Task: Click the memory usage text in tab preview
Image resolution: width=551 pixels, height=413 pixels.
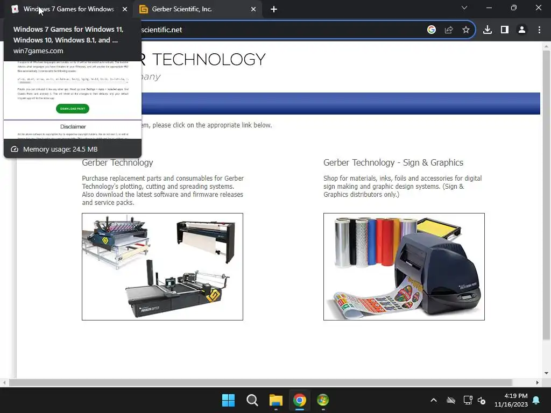Action: (60, 149)
